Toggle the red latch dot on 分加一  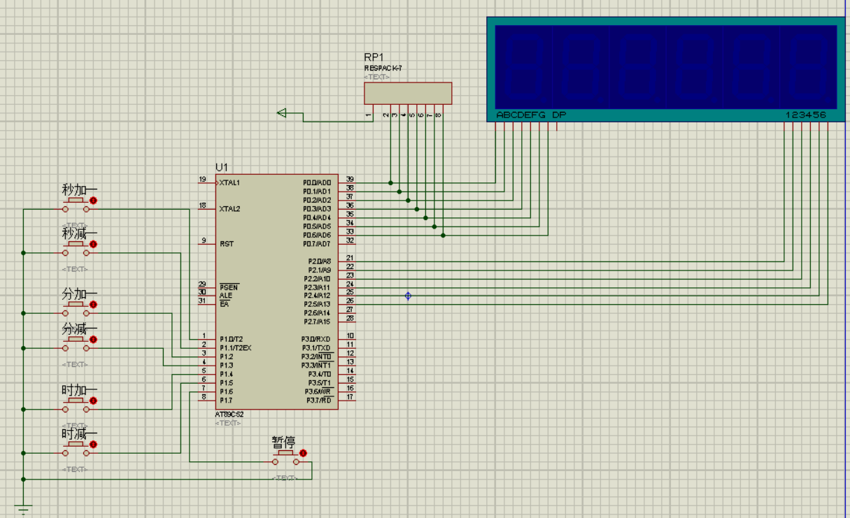pyautogui.click(x=93, y=305)
